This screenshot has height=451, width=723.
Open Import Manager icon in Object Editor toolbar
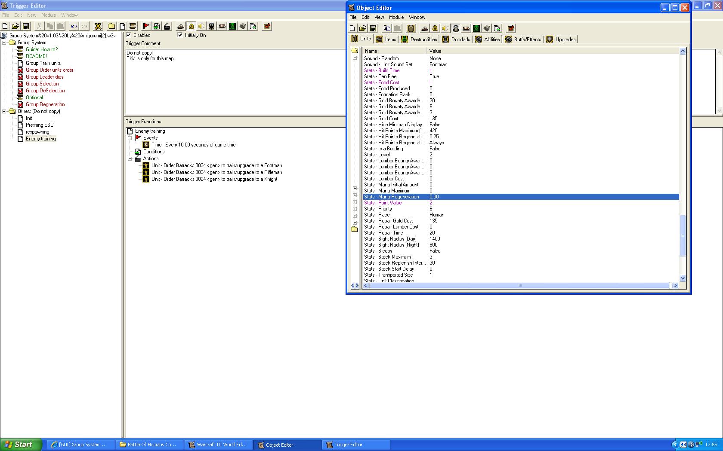[497, 28]
